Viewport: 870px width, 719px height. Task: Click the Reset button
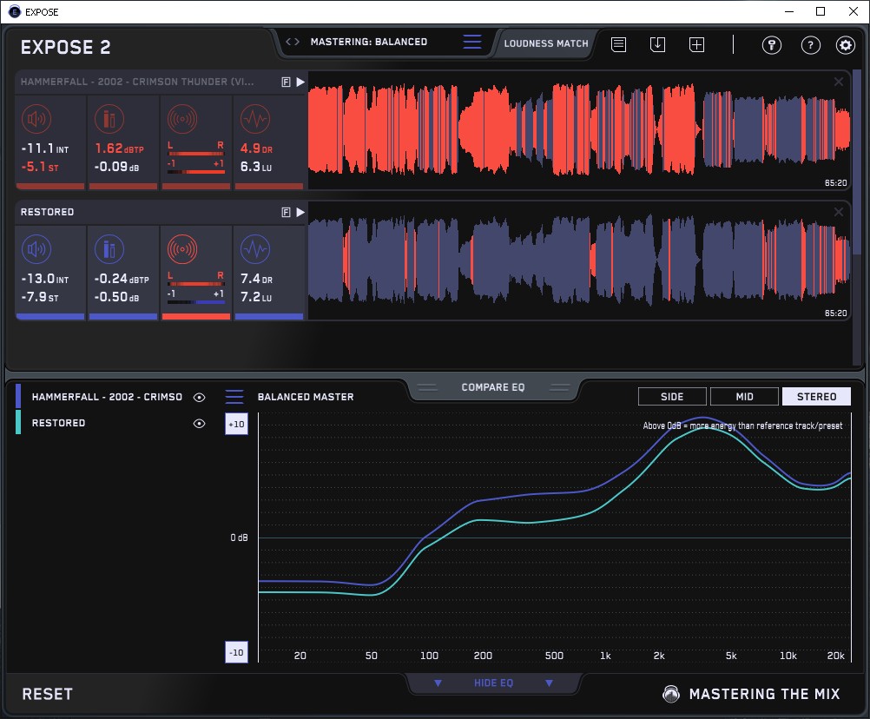(47, 694)
